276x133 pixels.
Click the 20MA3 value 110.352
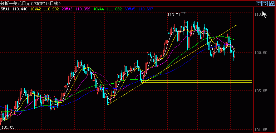pyautogui.click(x=83, y=9)
